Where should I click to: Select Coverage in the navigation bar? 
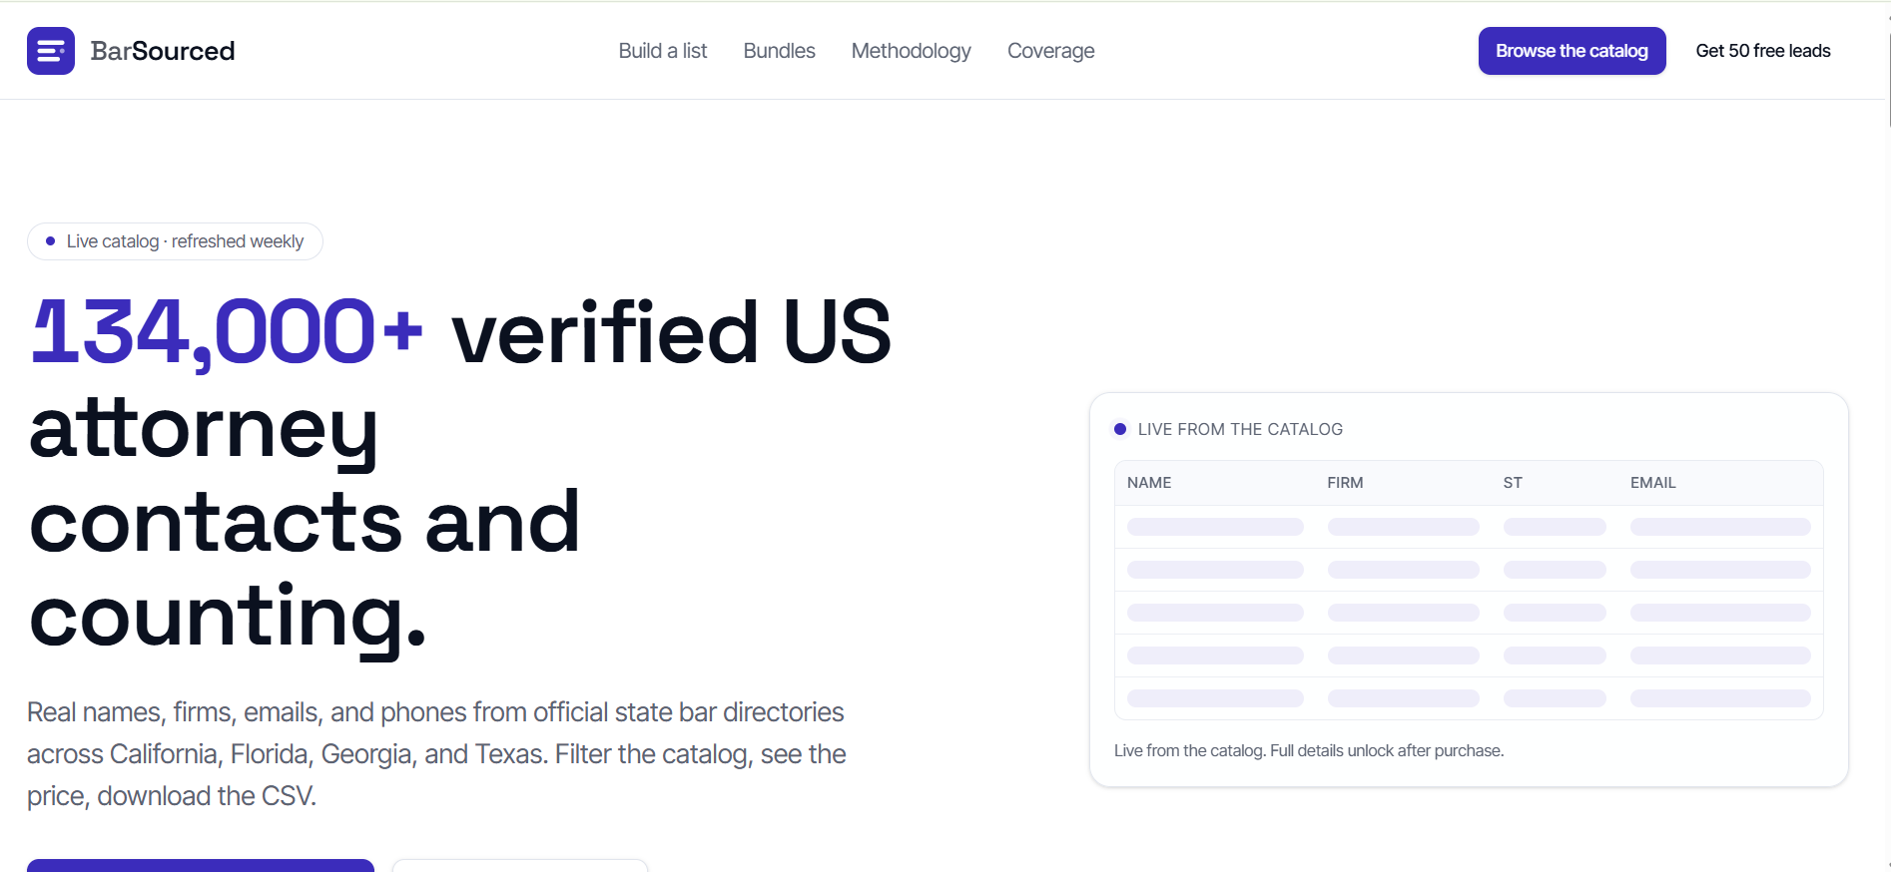pyautogui.click(x=1050, y=51)
